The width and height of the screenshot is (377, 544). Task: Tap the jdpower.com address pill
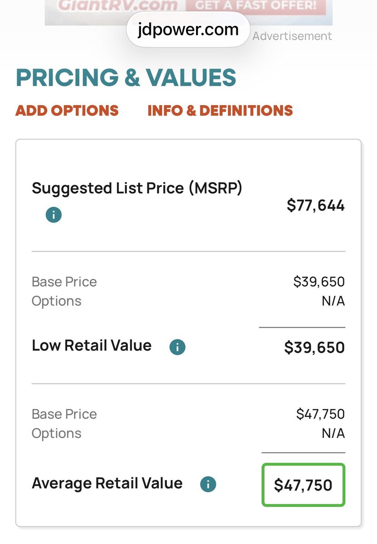188,29
